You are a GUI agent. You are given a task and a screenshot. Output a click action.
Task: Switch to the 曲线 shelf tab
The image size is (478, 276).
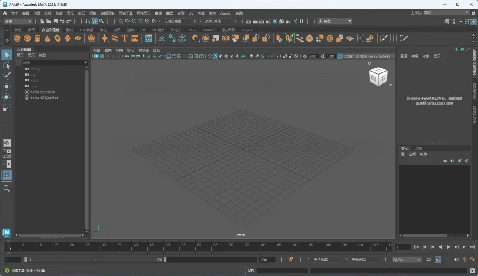point(18,30)
